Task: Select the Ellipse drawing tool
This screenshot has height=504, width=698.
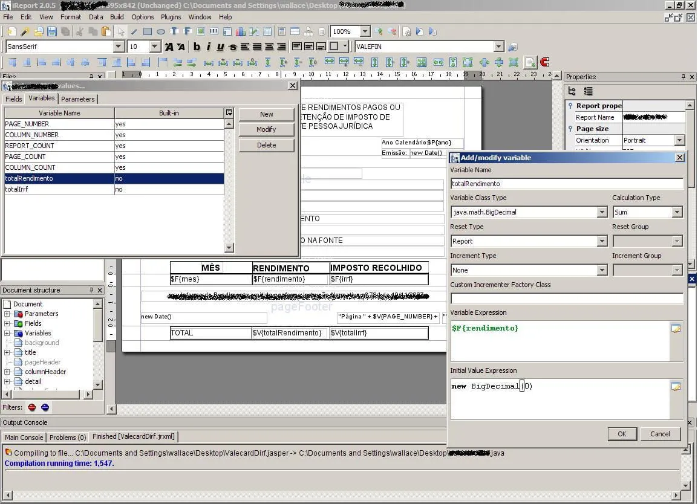Action: (x=161, y=31)
